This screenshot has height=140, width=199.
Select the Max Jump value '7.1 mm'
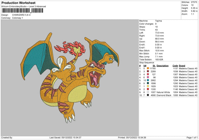[159, 56]
